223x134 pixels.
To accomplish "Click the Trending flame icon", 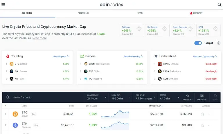I will [x=8, y=56].
